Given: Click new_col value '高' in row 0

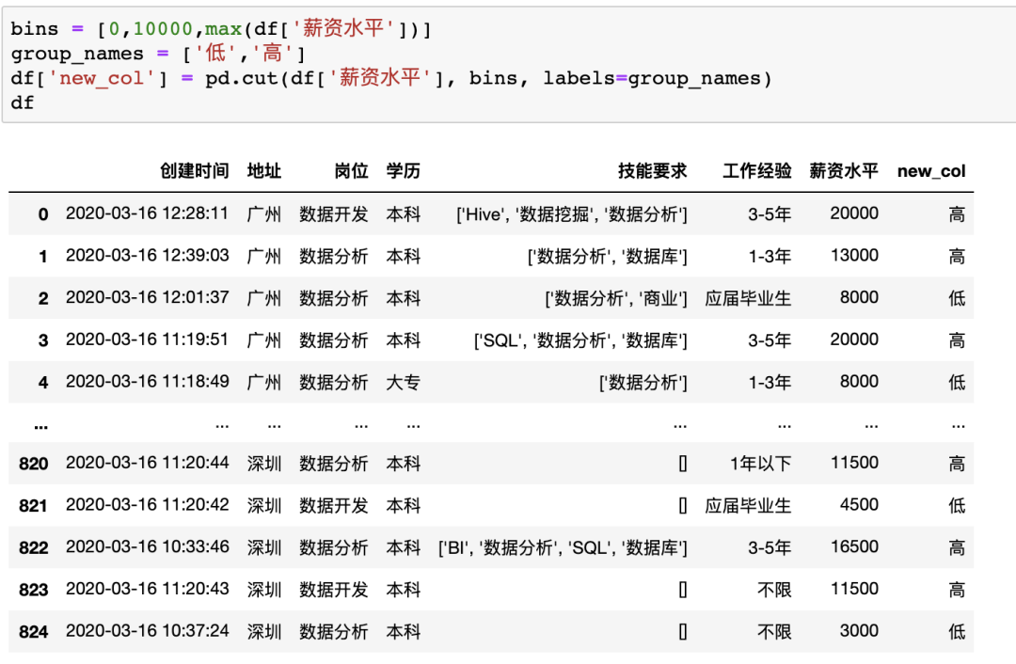Looking at the screenshot, I should 957,214.
